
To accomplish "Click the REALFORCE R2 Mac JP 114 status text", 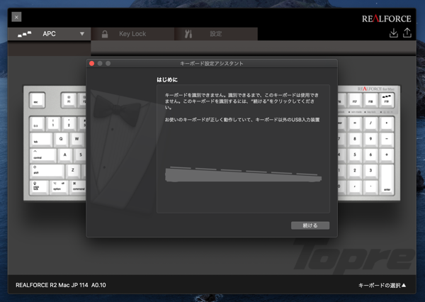I will tap(61, 285).
